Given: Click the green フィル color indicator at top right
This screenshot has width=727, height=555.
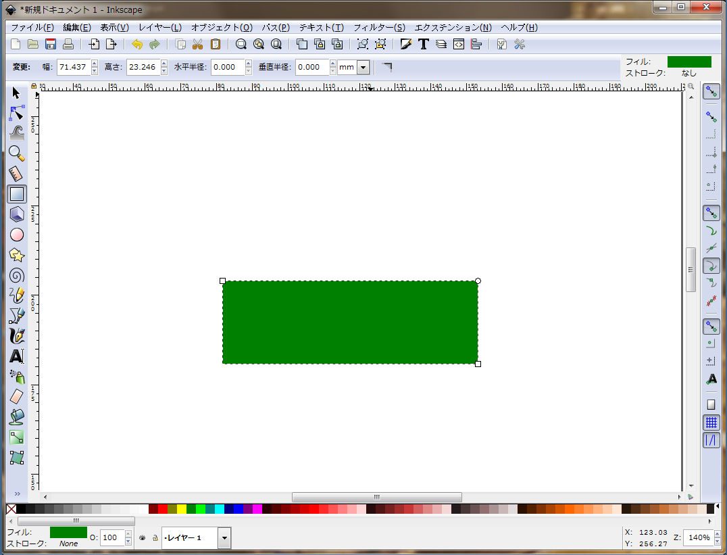Looking at the screenshot, I should point(688,62).
